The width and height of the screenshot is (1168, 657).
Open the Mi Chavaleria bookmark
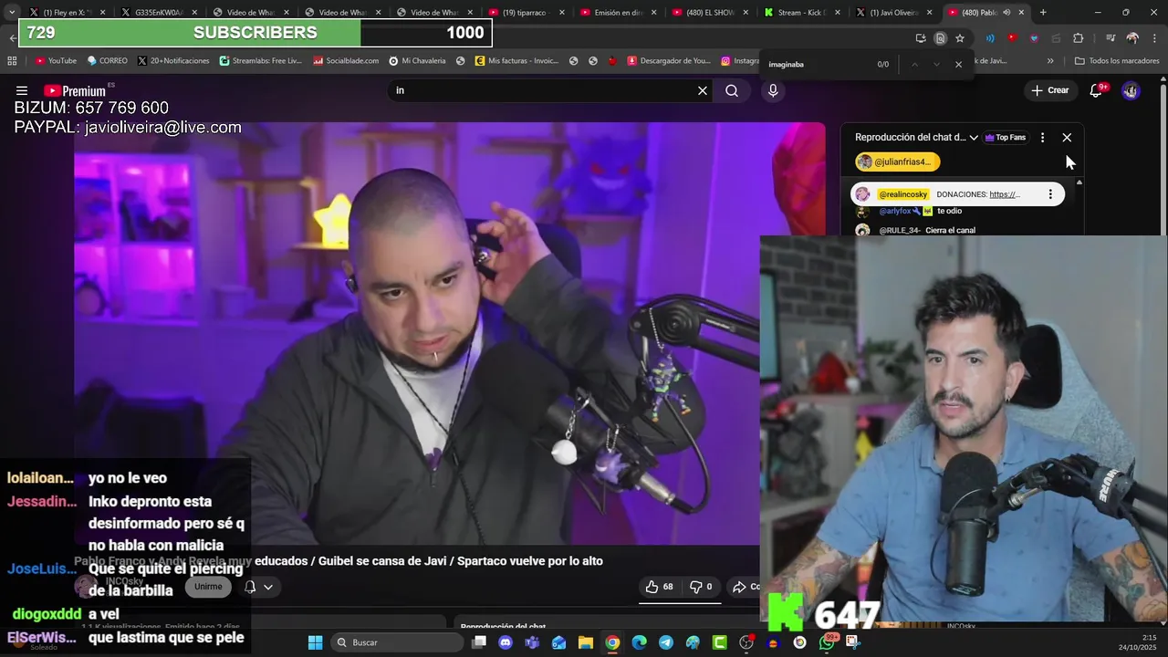pos(417,61)
